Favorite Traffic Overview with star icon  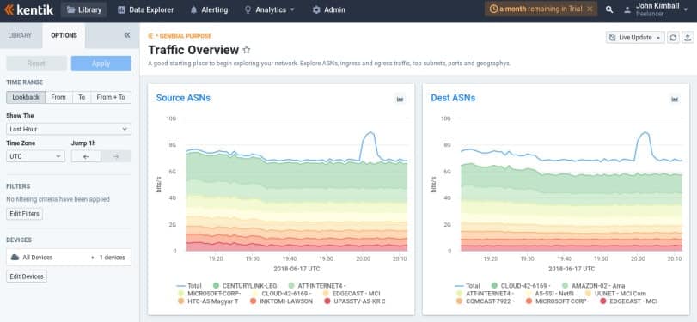point(247,50)
